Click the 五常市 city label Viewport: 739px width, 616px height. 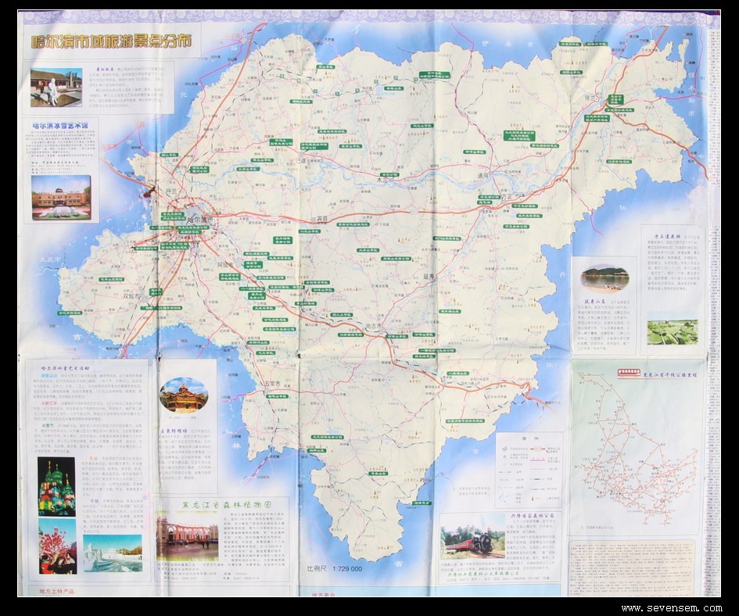tap(272, 384)
